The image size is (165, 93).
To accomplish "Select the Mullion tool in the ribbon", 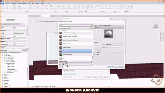I will tap(46, 7).
